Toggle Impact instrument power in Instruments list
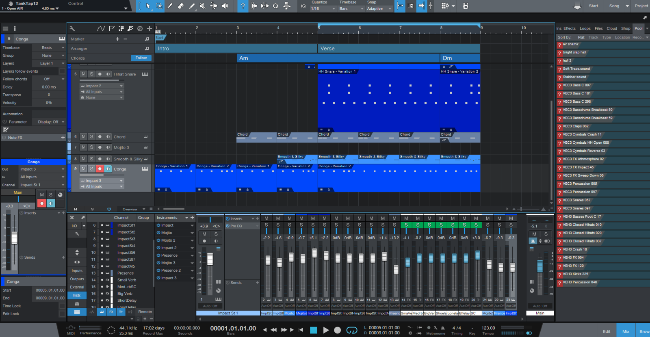 158,225
